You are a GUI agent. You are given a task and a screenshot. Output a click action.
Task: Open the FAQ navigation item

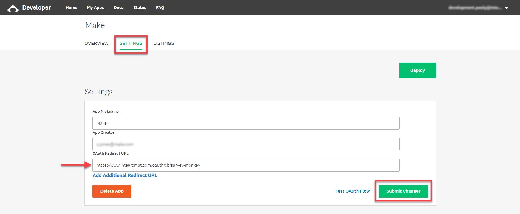pos(160,8)
